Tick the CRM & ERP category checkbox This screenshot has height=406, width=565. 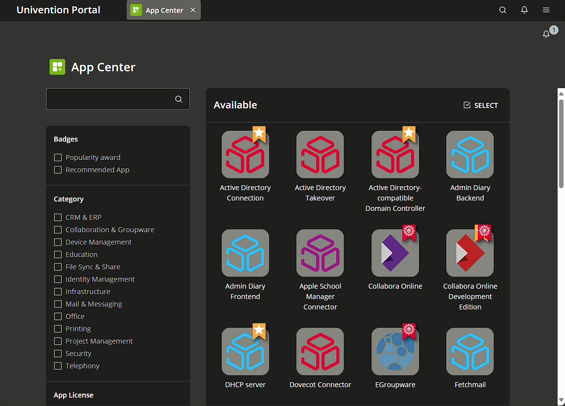point(58,217)
